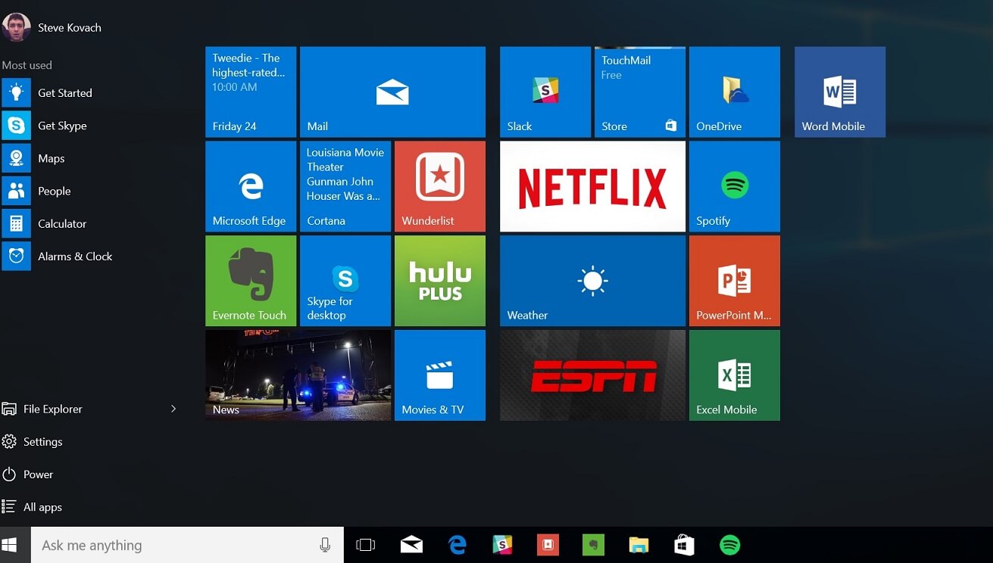993x563 pixels.
Task: Launch Word Mobile
Action: pyautogui.click(x=838, y=92)
